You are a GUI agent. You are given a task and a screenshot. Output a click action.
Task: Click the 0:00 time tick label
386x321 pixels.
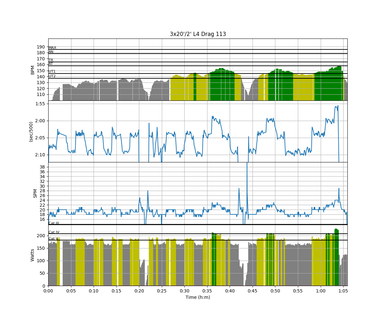[x=48, y=291]
